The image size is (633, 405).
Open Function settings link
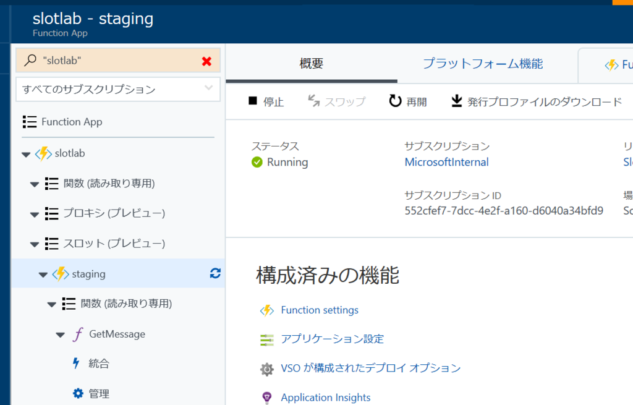[x=320, y=310]
